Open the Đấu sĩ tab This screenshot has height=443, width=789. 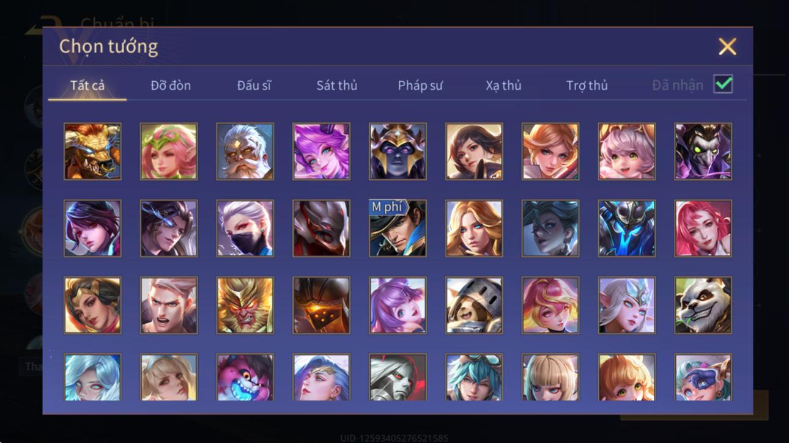254,86
